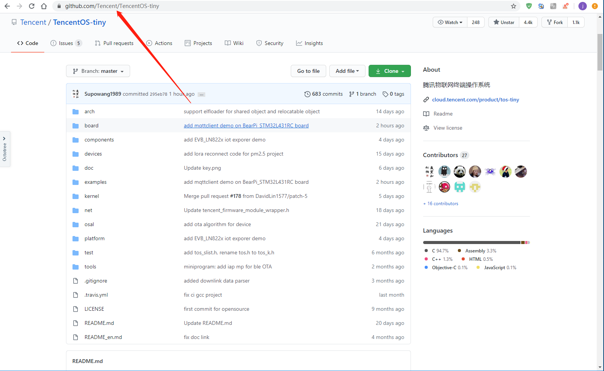Open the purple profile avatar in toolbar

tap(583, 6)
